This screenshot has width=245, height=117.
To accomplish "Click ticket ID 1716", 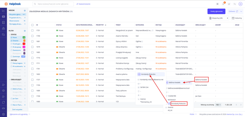I will 38,58.
